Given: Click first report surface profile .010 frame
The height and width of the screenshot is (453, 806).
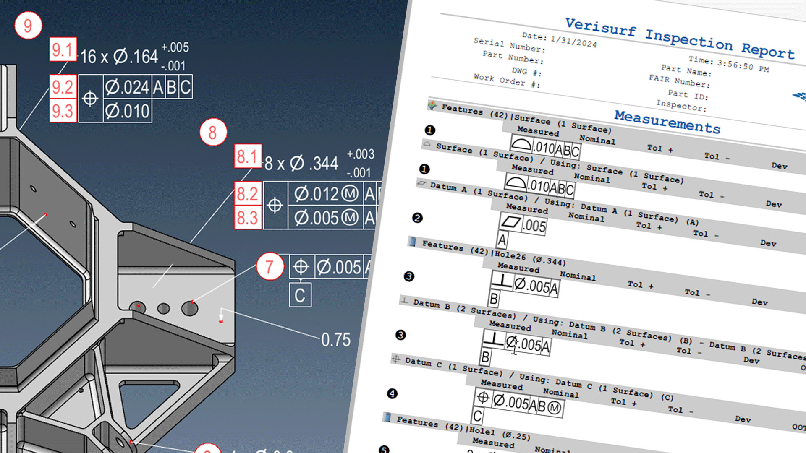Looking at the screenshot, I should tap(545, 148).
